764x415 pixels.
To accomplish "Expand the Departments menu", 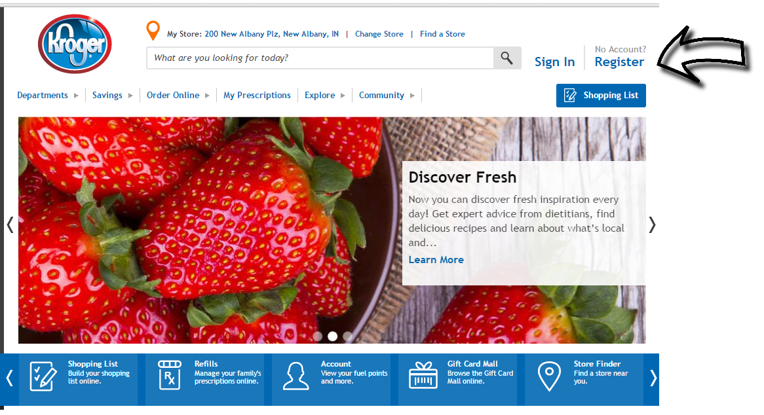I will [48, 96].
